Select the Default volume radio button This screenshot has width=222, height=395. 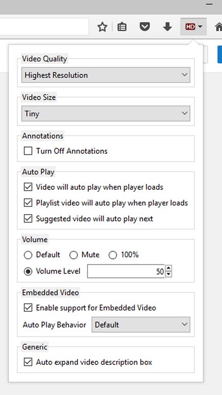coord(28,255)
